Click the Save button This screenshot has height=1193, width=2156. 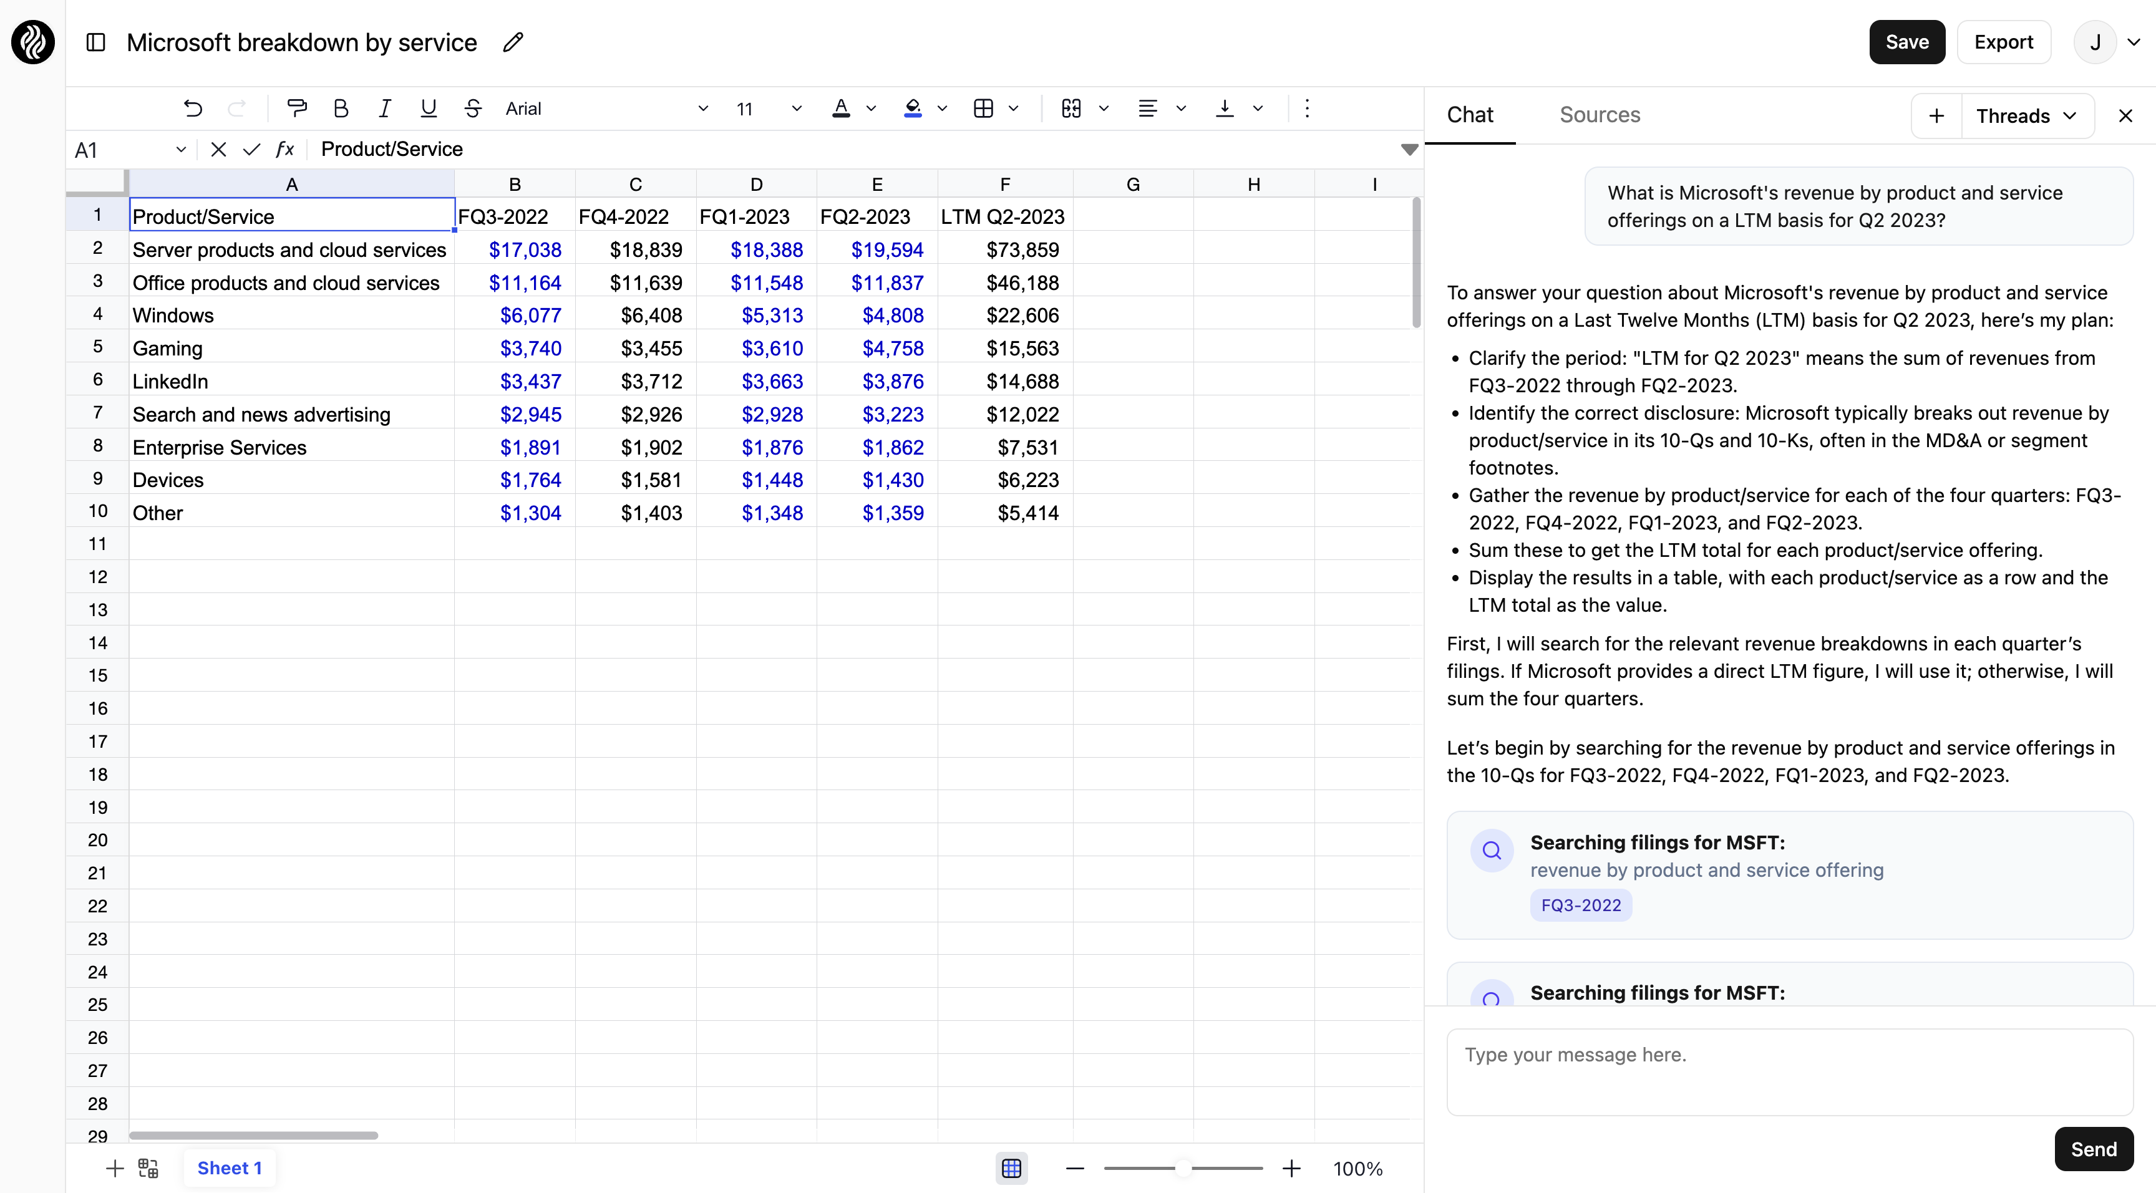click(1906, 42)
